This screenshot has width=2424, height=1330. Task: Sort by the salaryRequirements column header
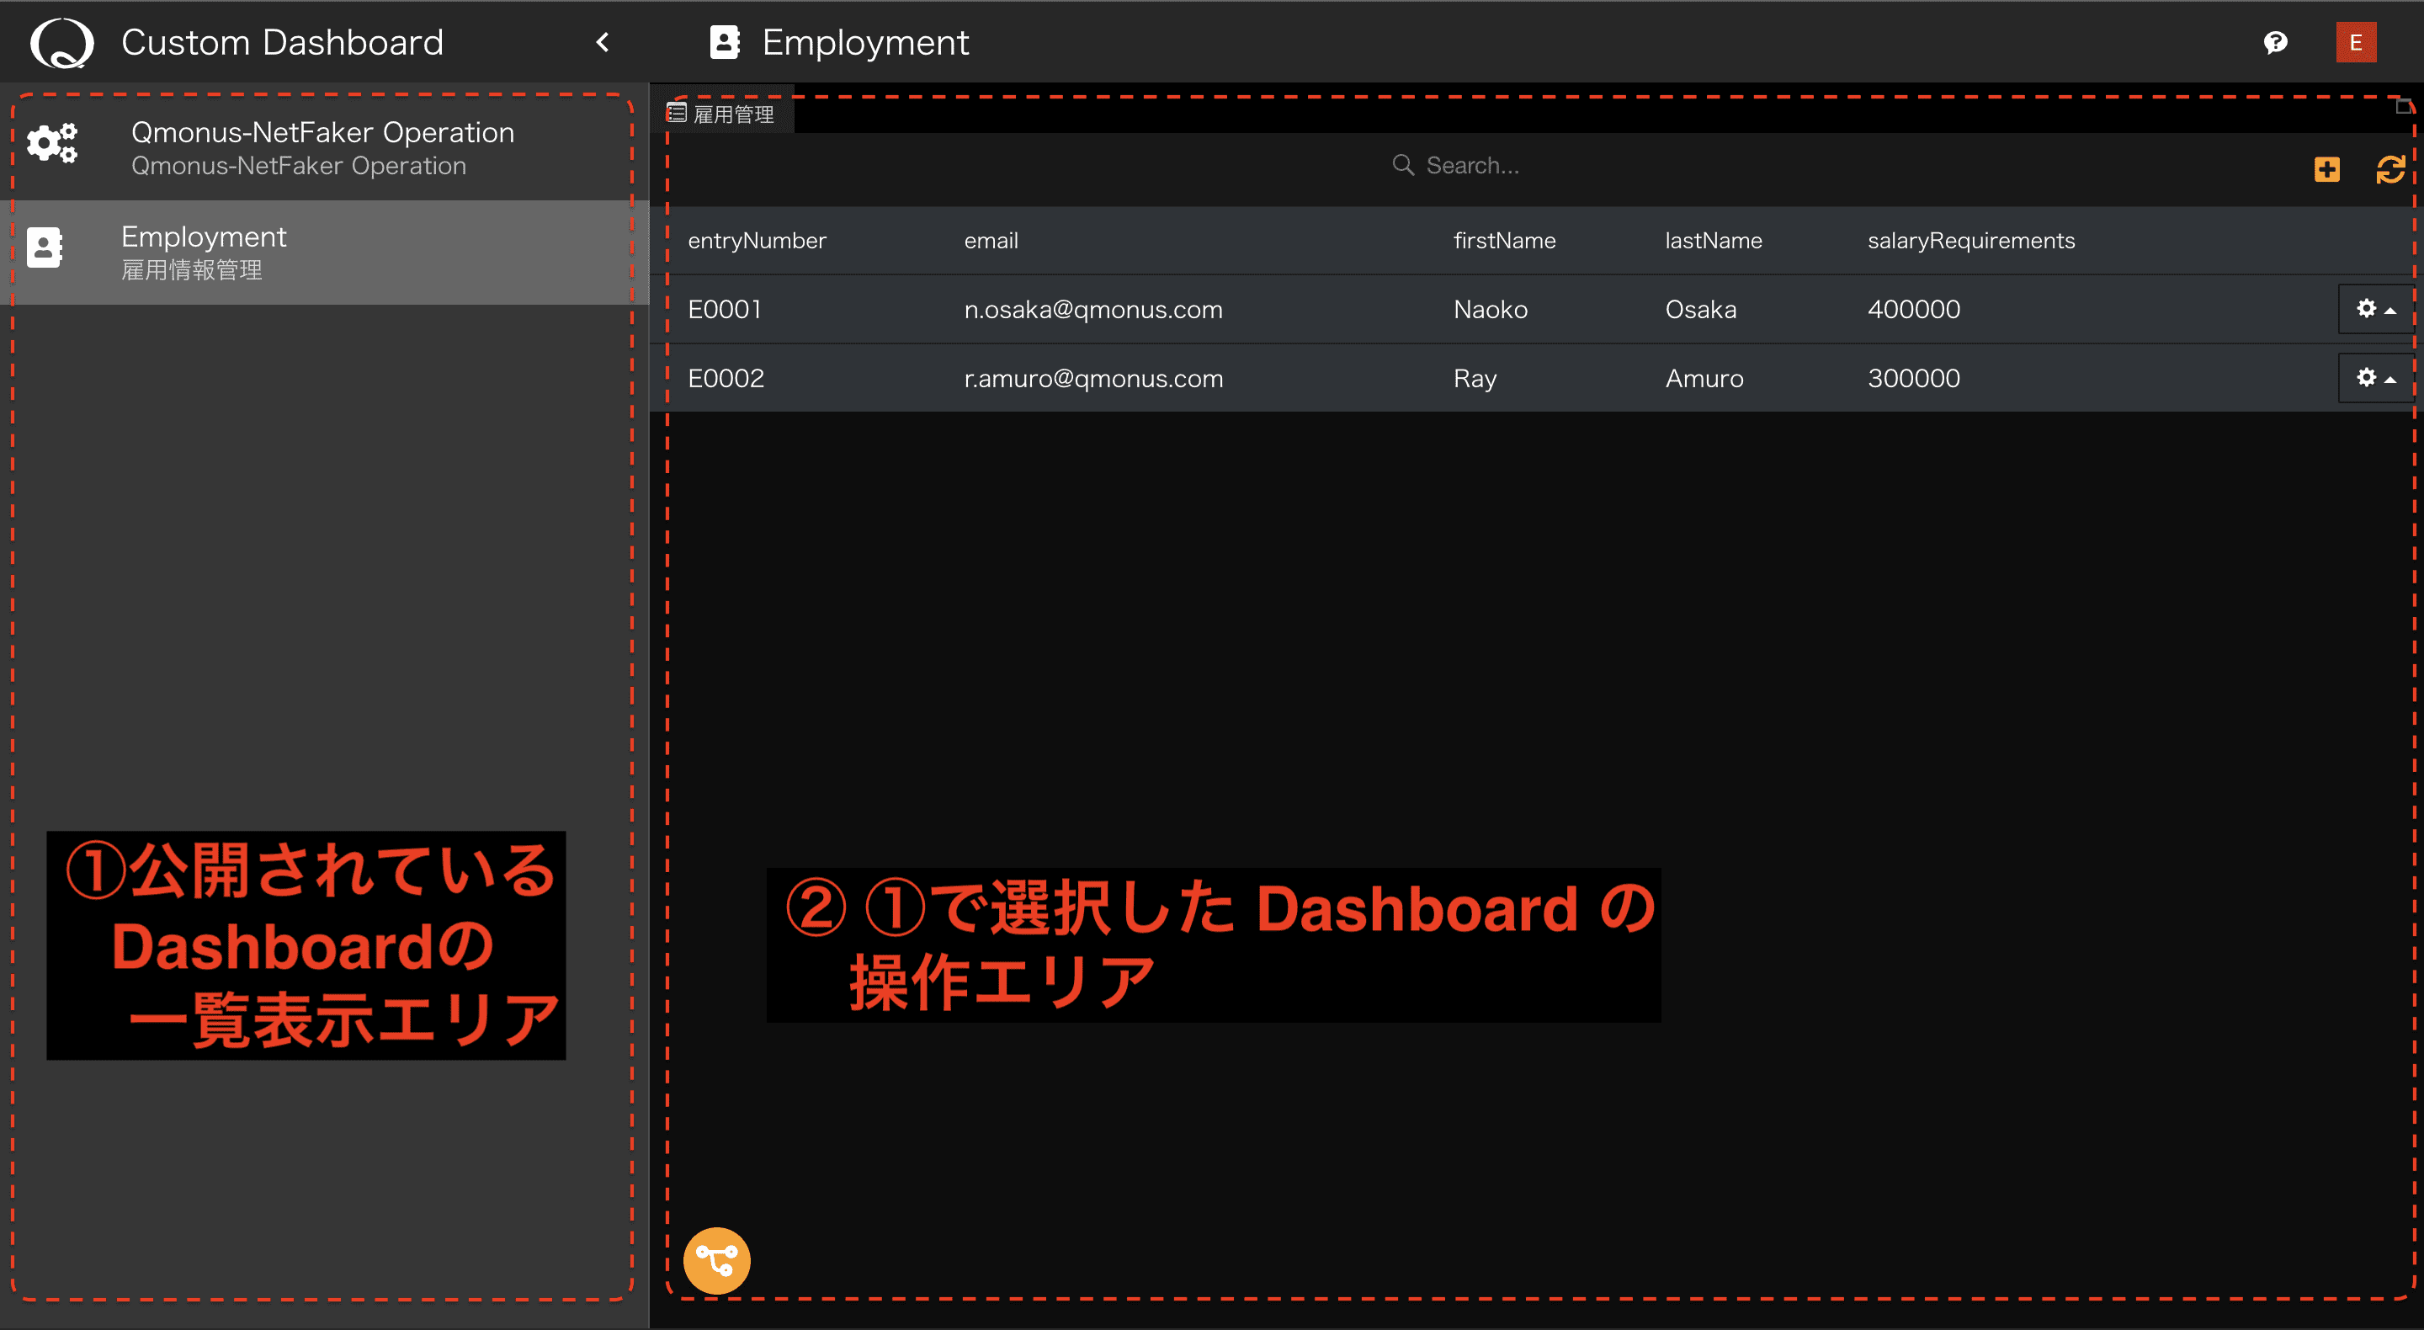click(x=1970, y=241)
